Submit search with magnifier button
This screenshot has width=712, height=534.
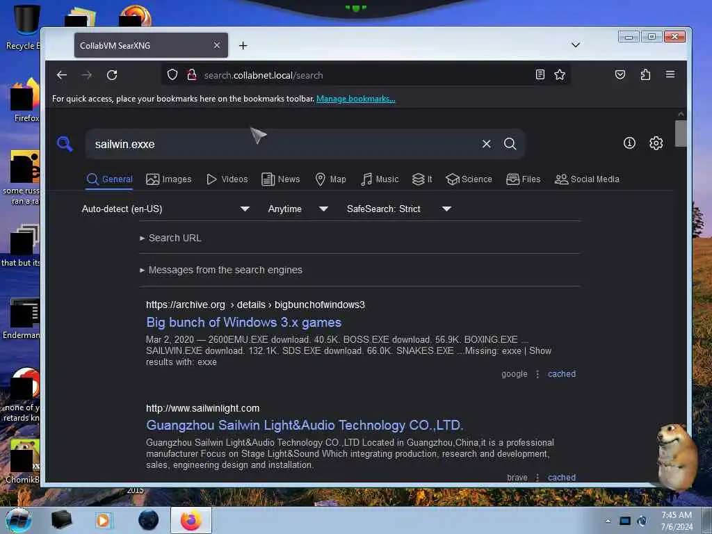click(510, 144)
